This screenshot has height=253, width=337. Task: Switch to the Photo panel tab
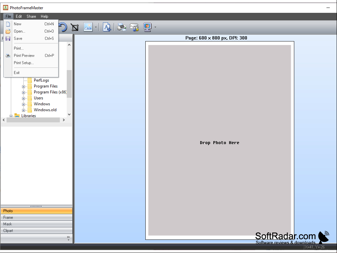[x=36, y=211]
